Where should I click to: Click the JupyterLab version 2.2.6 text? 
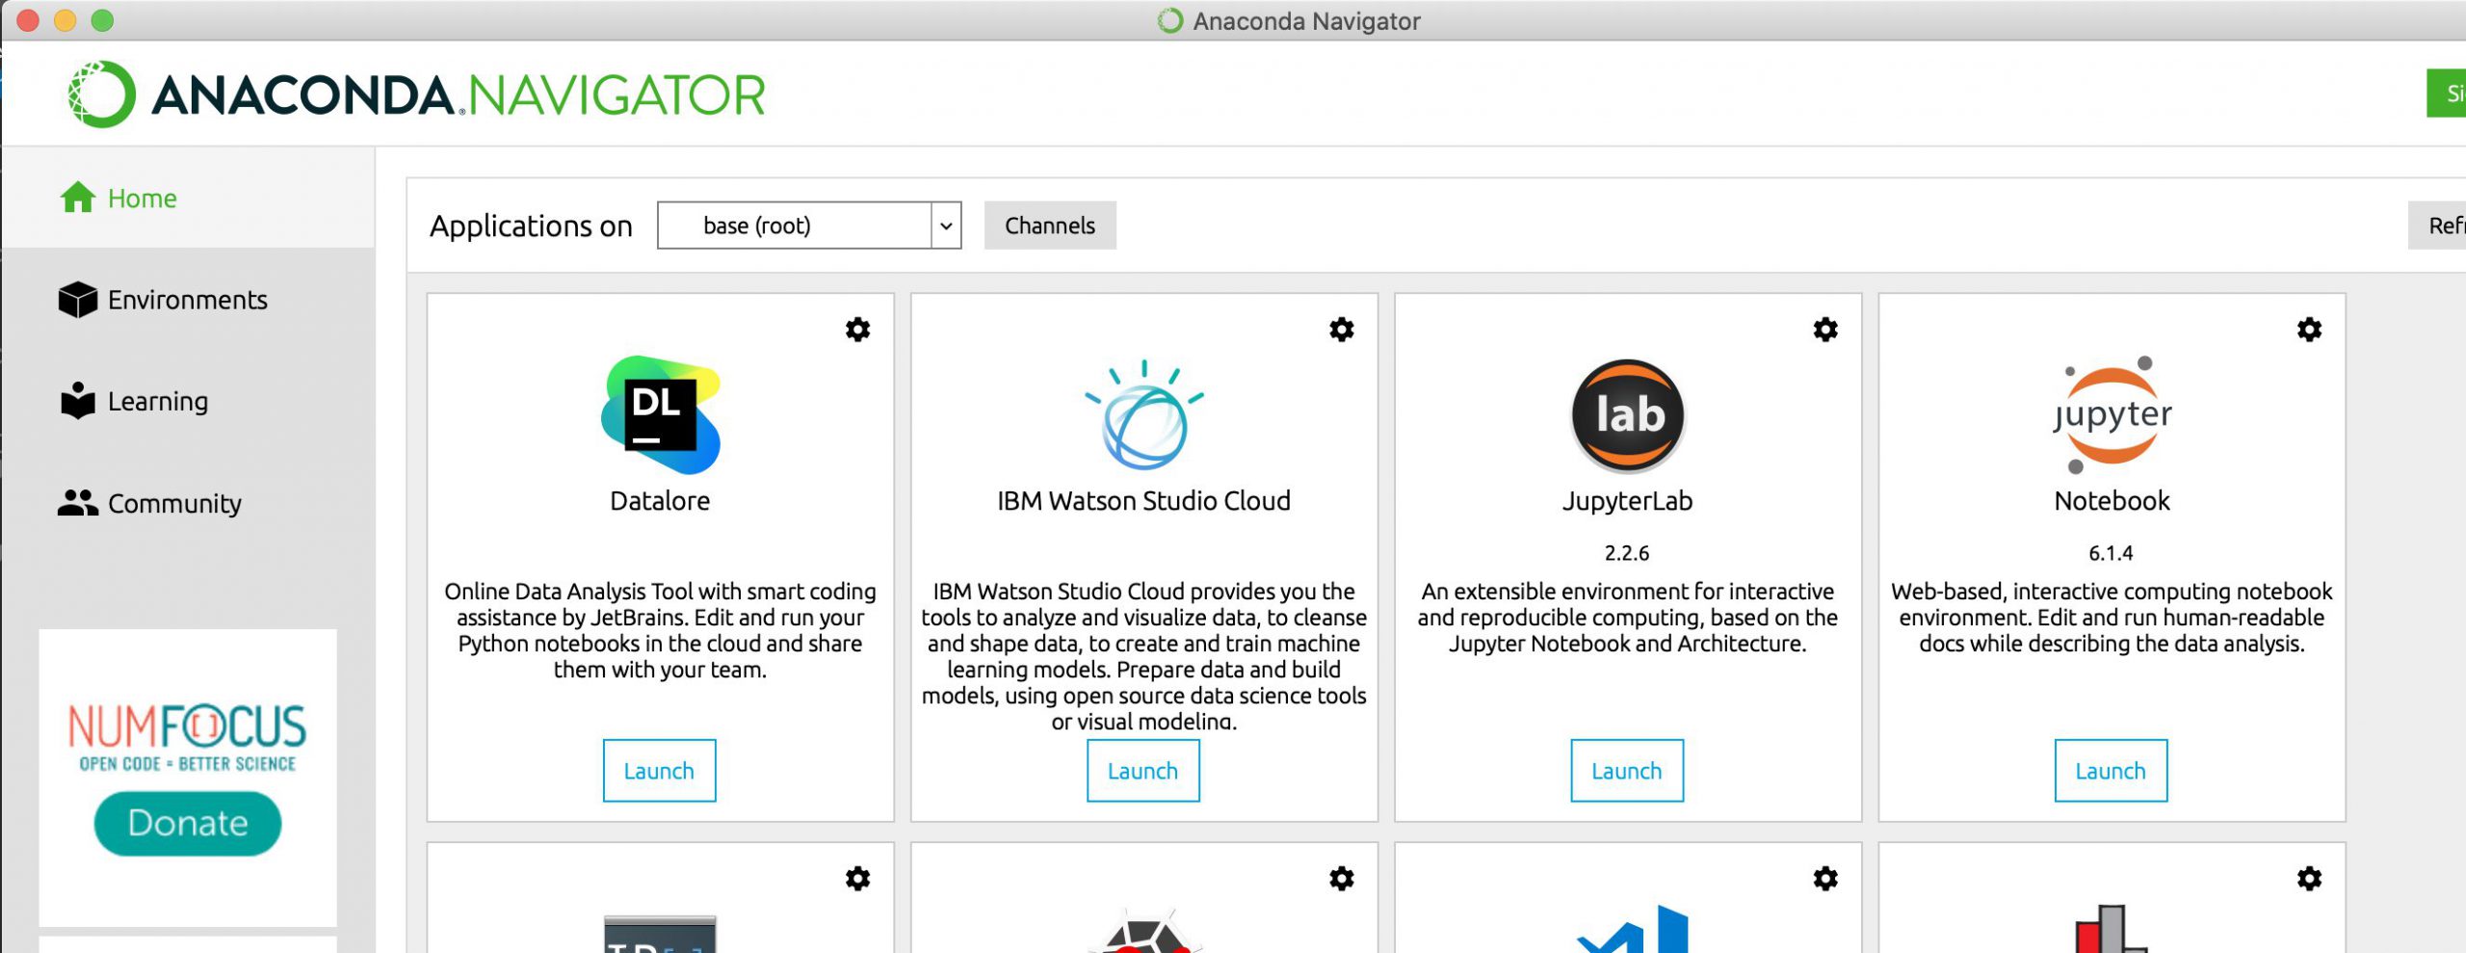(1626, 553)
